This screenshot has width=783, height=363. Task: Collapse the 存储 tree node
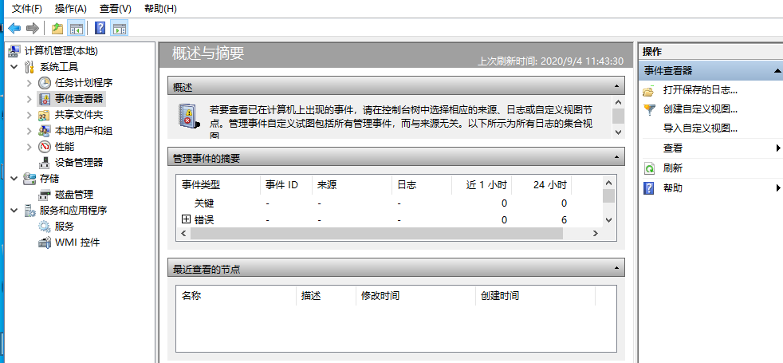coord(14,179)
